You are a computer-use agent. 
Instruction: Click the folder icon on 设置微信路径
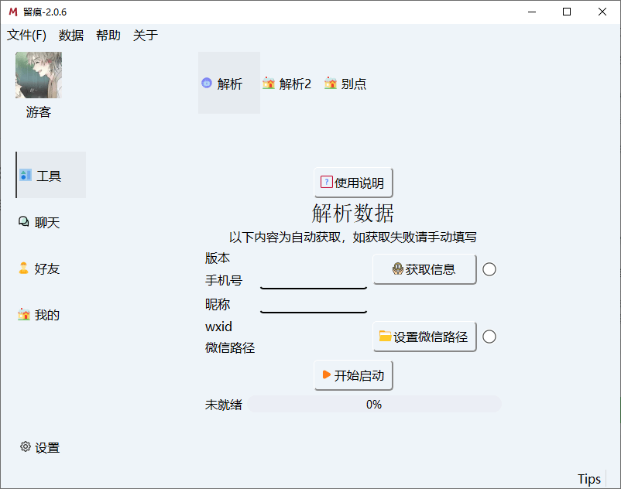point(383,336)
